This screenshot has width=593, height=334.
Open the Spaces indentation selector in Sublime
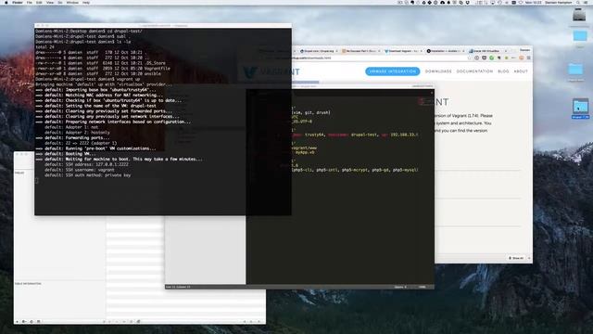click(400, 287)
